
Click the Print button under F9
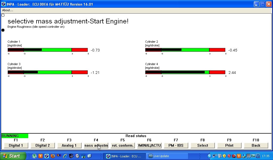pos(229,145)
